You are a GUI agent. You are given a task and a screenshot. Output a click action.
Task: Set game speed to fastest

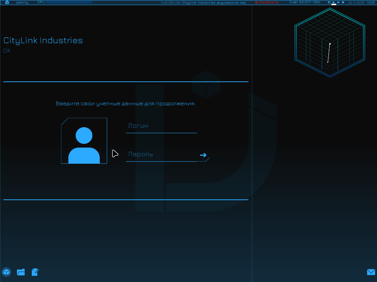343,2
